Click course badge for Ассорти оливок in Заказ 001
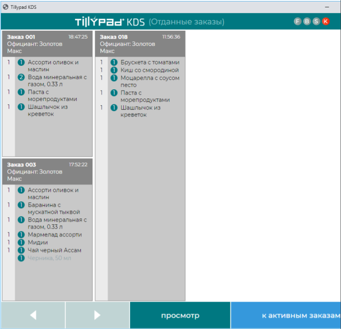Viewport: 341px width, 329px height. [x=21, y=62]
